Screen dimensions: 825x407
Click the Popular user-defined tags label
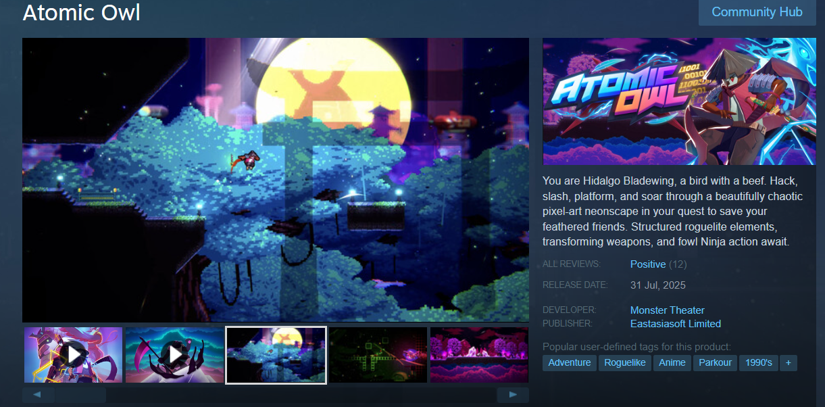[636, 347]
